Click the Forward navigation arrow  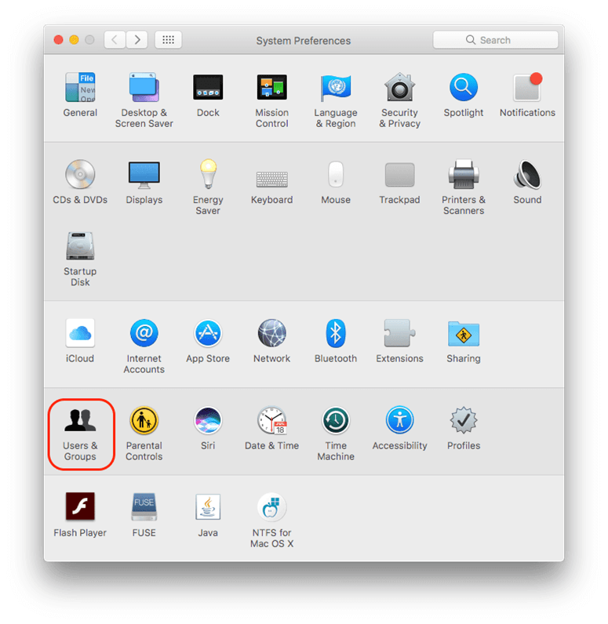[x=137, y=39]
